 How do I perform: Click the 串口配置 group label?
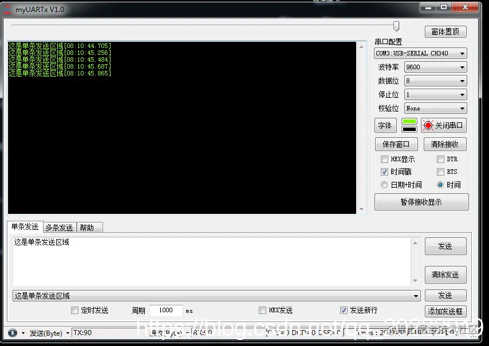388,42
